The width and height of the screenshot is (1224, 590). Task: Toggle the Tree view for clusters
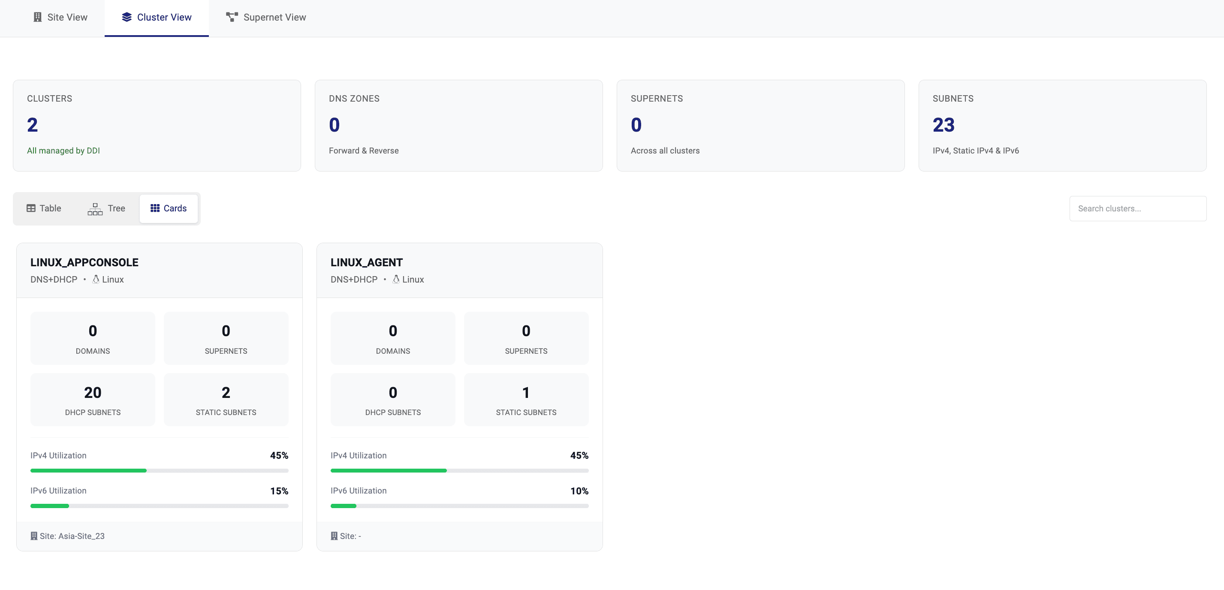pos(108,208)
